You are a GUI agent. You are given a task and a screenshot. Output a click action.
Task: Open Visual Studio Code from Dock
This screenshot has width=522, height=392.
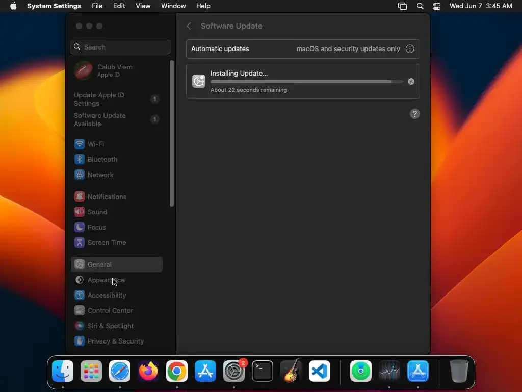tap(320, 371)
